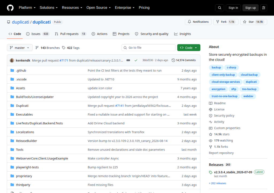Open the Solutions dropdown menu
This screenshot has height=193, width=274.
[x=49, y=8]
